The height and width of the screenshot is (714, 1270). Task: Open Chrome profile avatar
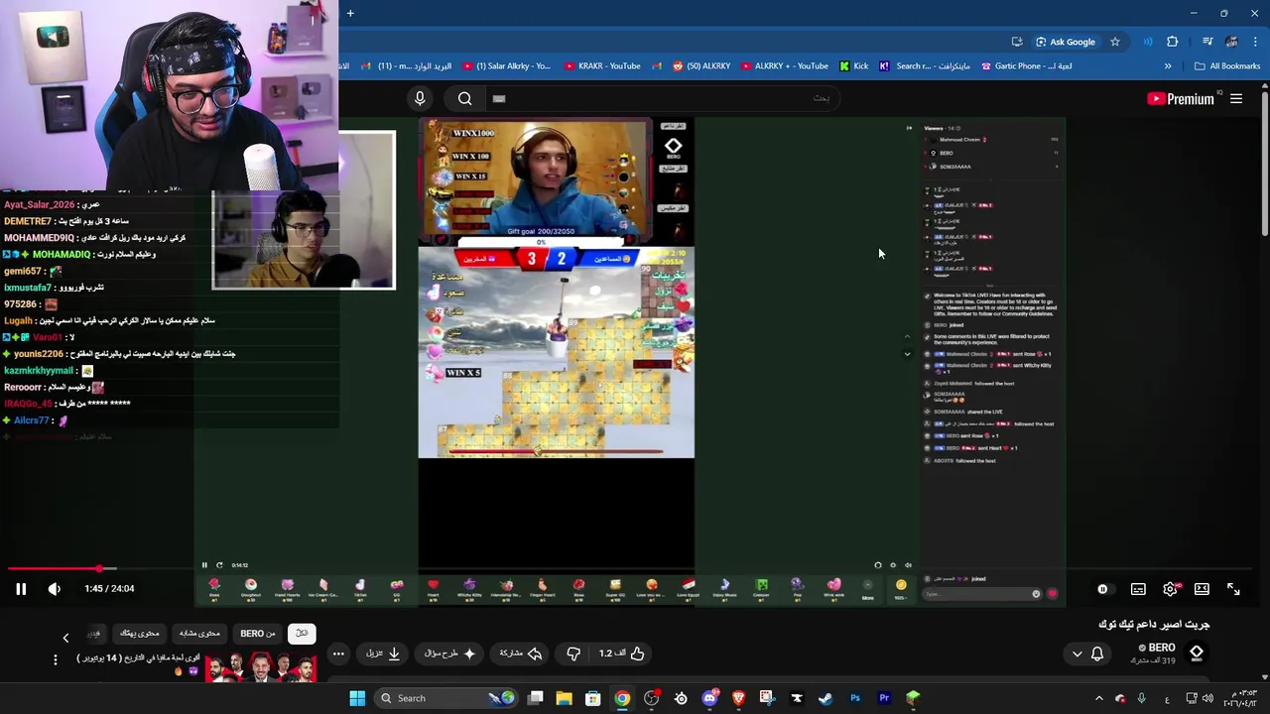pos(1231,42)
